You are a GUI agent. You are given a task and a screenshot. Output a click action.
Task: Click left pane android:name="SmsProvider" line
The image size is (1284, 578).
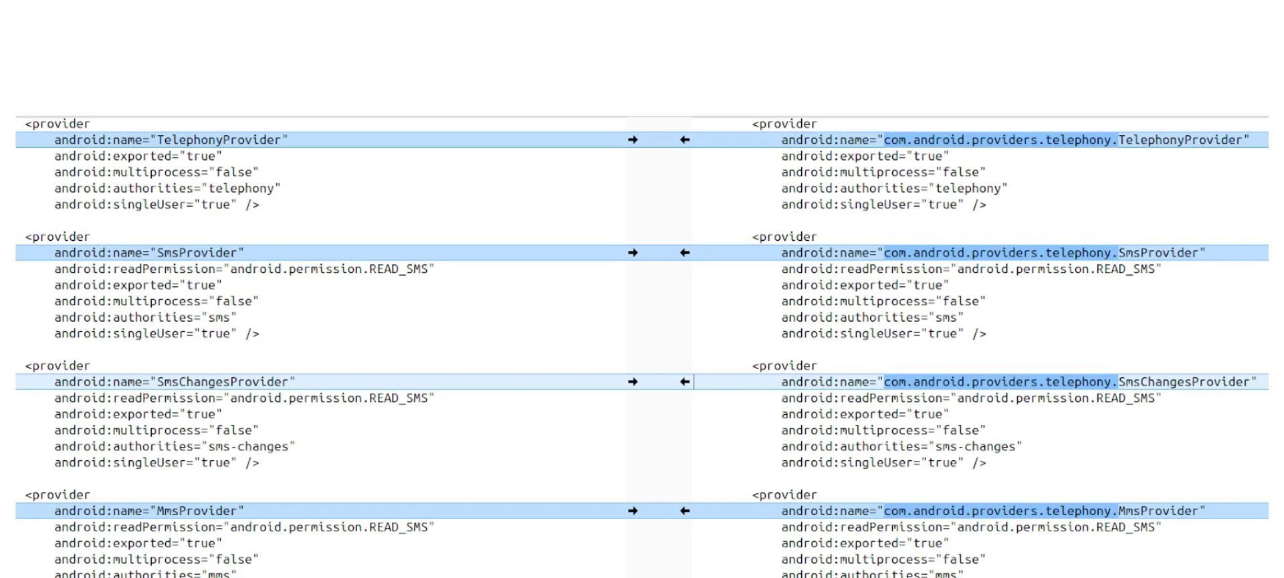coord(148,253)
